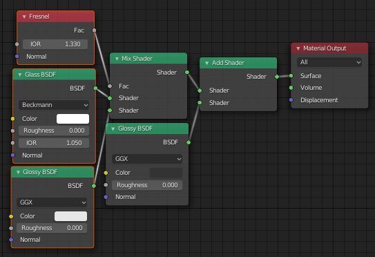Click Color input socket of the selected Glossy BSDF
This screenshot has height=257, width=375.
point(11,216)
